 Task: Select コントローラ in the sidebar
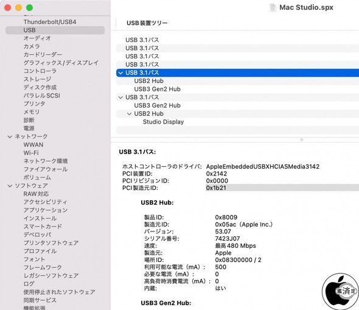click(40, 71)
